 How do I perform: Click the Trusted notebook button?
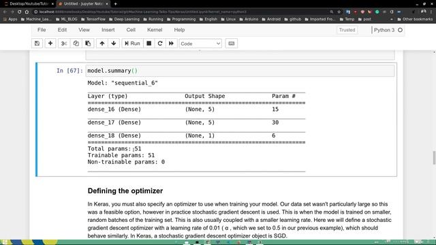347,30
